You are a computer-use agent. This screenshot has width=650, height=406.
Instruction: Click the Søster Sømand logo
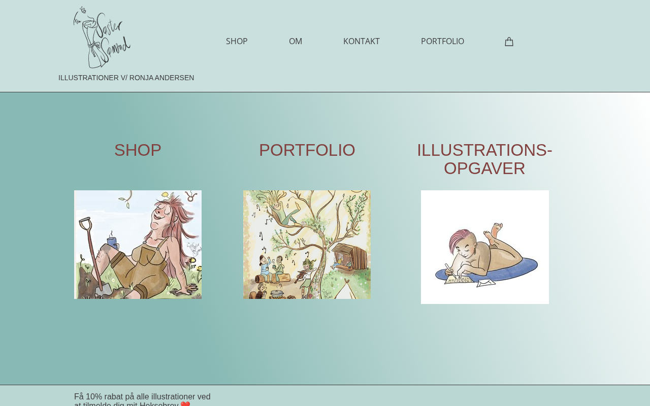pos(102,37)
